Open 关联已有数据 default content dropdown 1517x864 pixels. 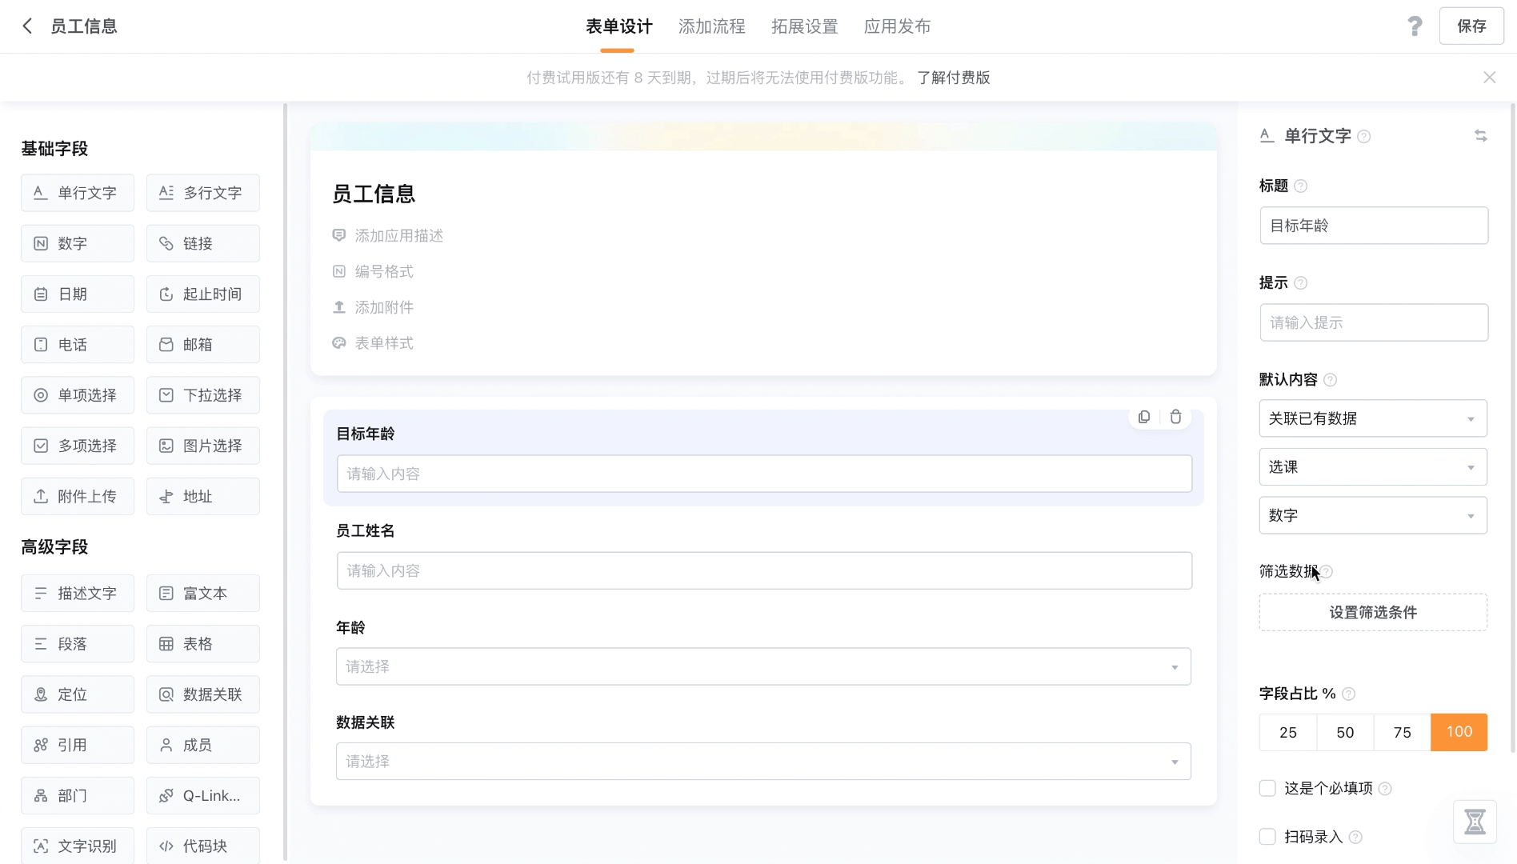click(x=1373, y=418)
